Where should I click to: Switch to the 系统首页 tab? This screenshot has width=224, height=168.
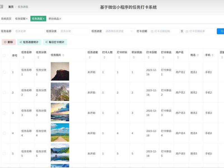[x=6, y=19]
